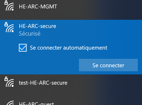Click the HE-ARC-secure network title
The image size is (142, 105).
coord(38,26)
